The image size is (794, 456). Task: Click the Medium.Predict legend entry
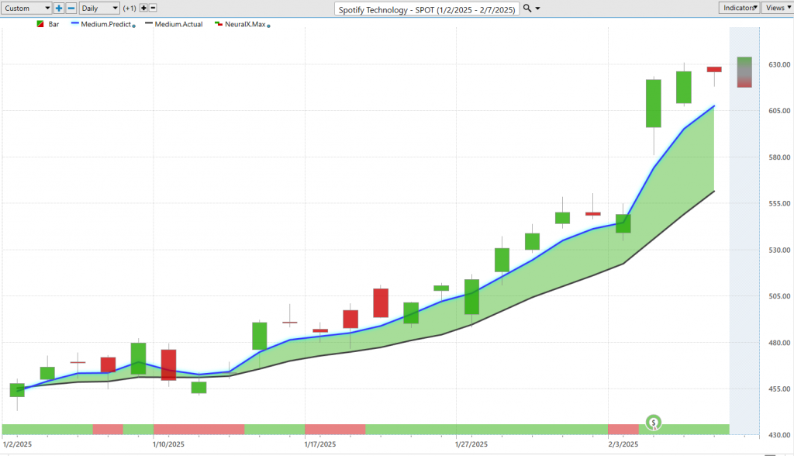(x=105, y=24)
